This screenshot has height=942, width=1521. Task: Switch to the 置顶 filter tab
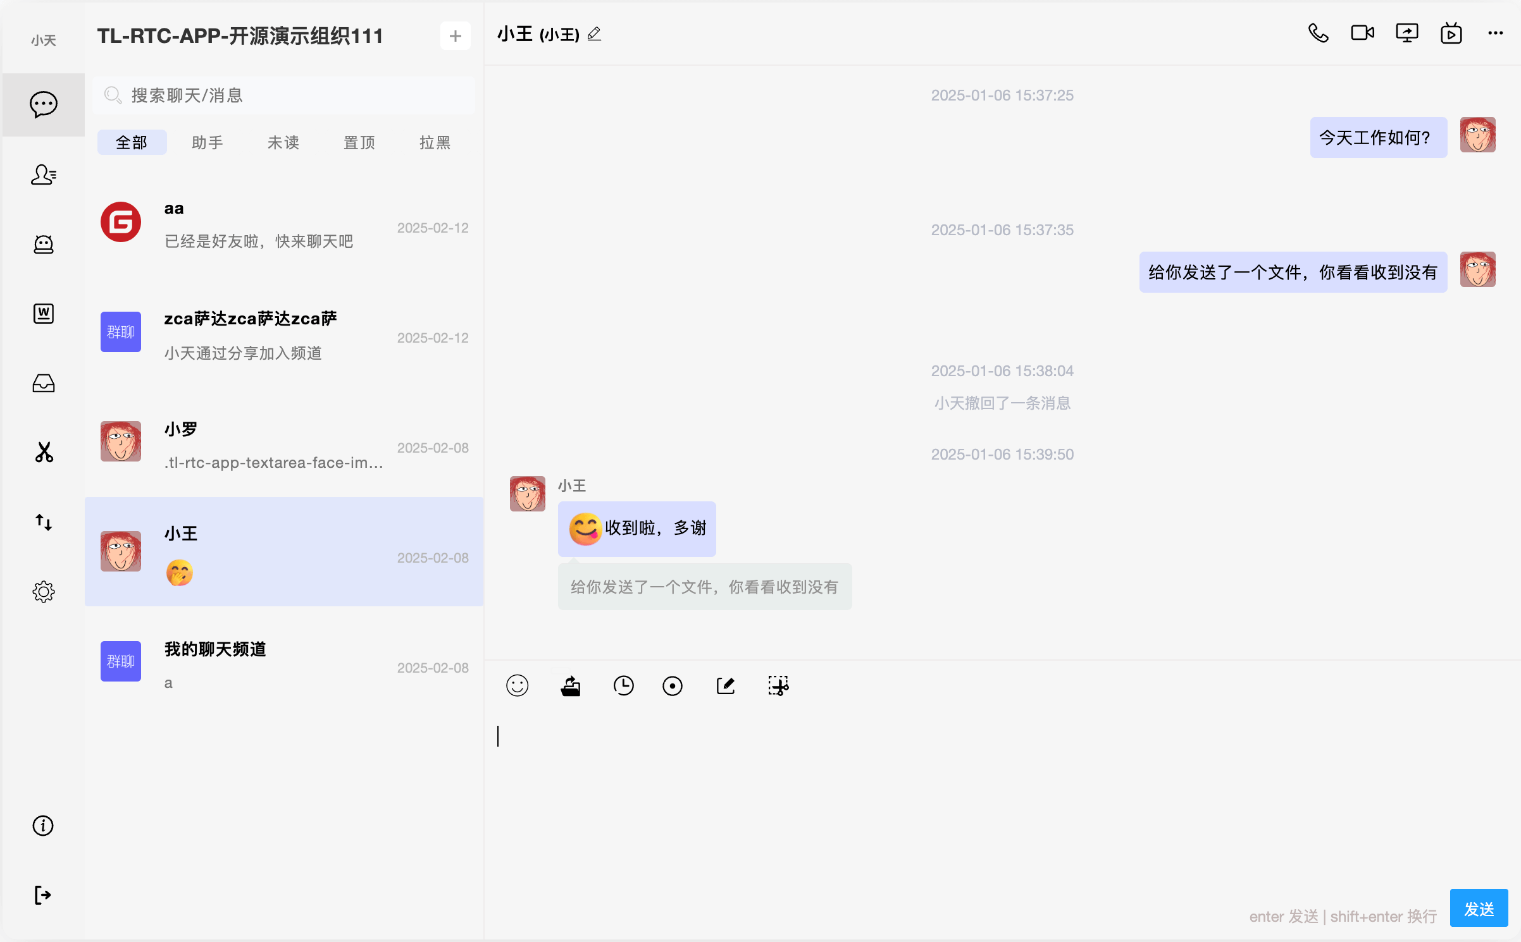[359, 142]
